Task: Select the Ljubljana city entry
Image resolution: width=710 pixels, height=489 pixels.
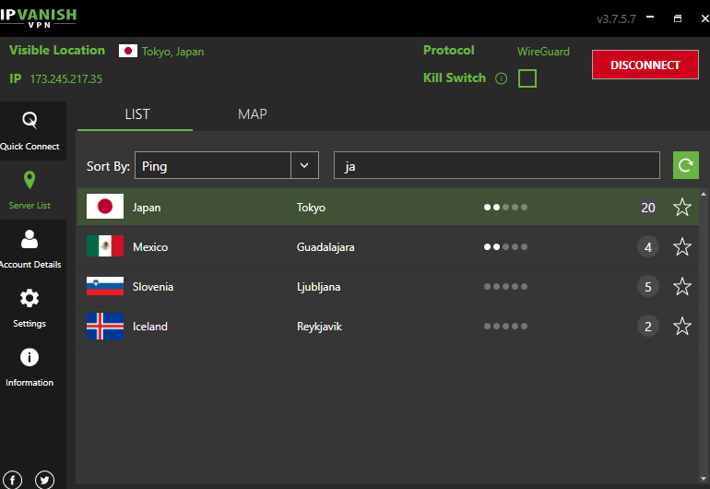Action: pos(318,287)
